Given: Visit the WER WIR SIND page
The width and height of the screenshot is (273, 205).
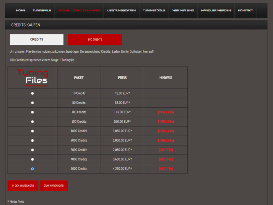Looking at the screenshot, I should pos(183,10).
